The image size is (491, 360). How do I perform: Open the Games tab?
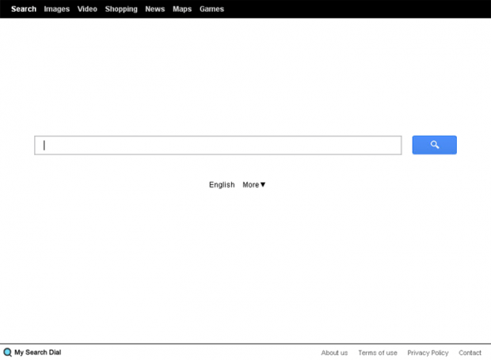pyautogui.click(x=212, y=9)
